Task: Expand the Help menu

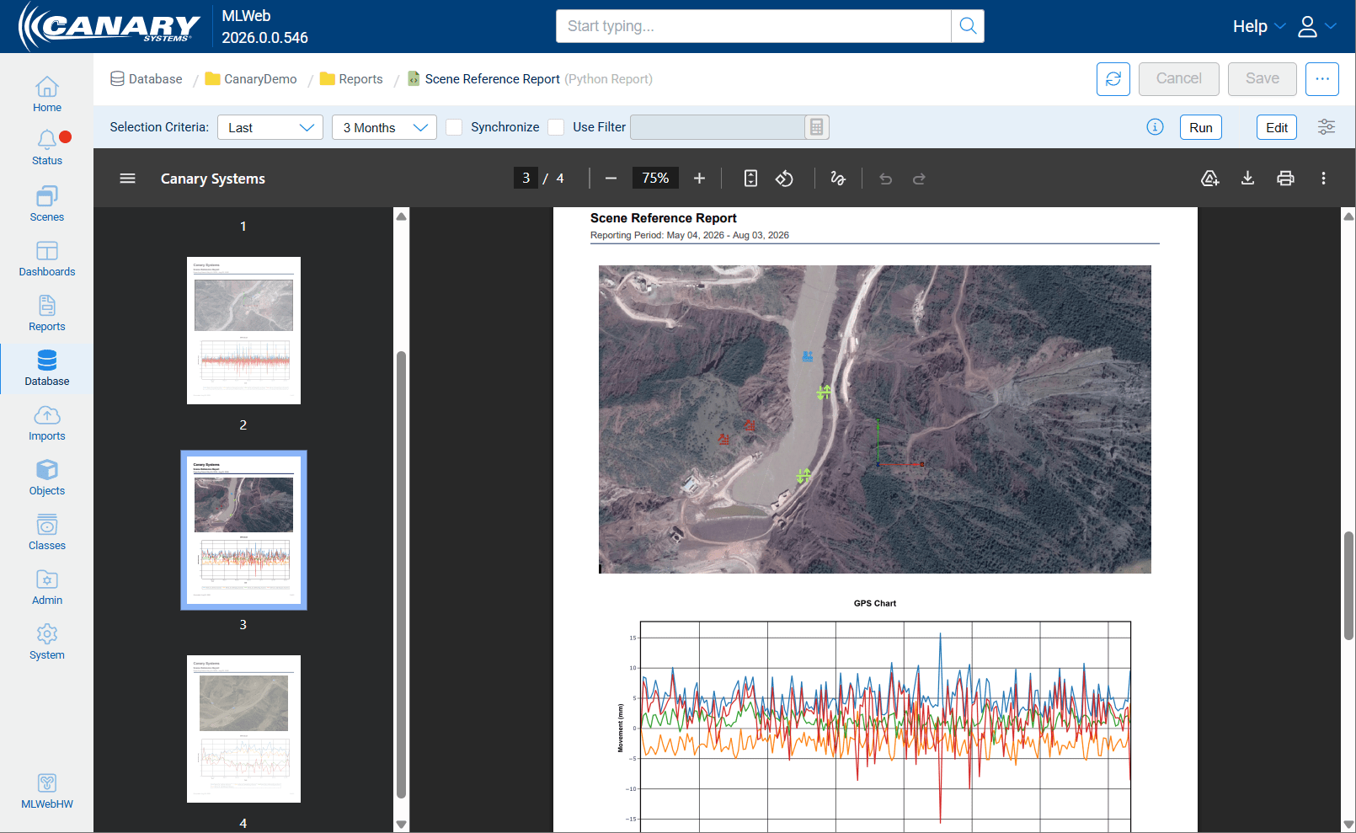Action: [x=1259, y=26]
